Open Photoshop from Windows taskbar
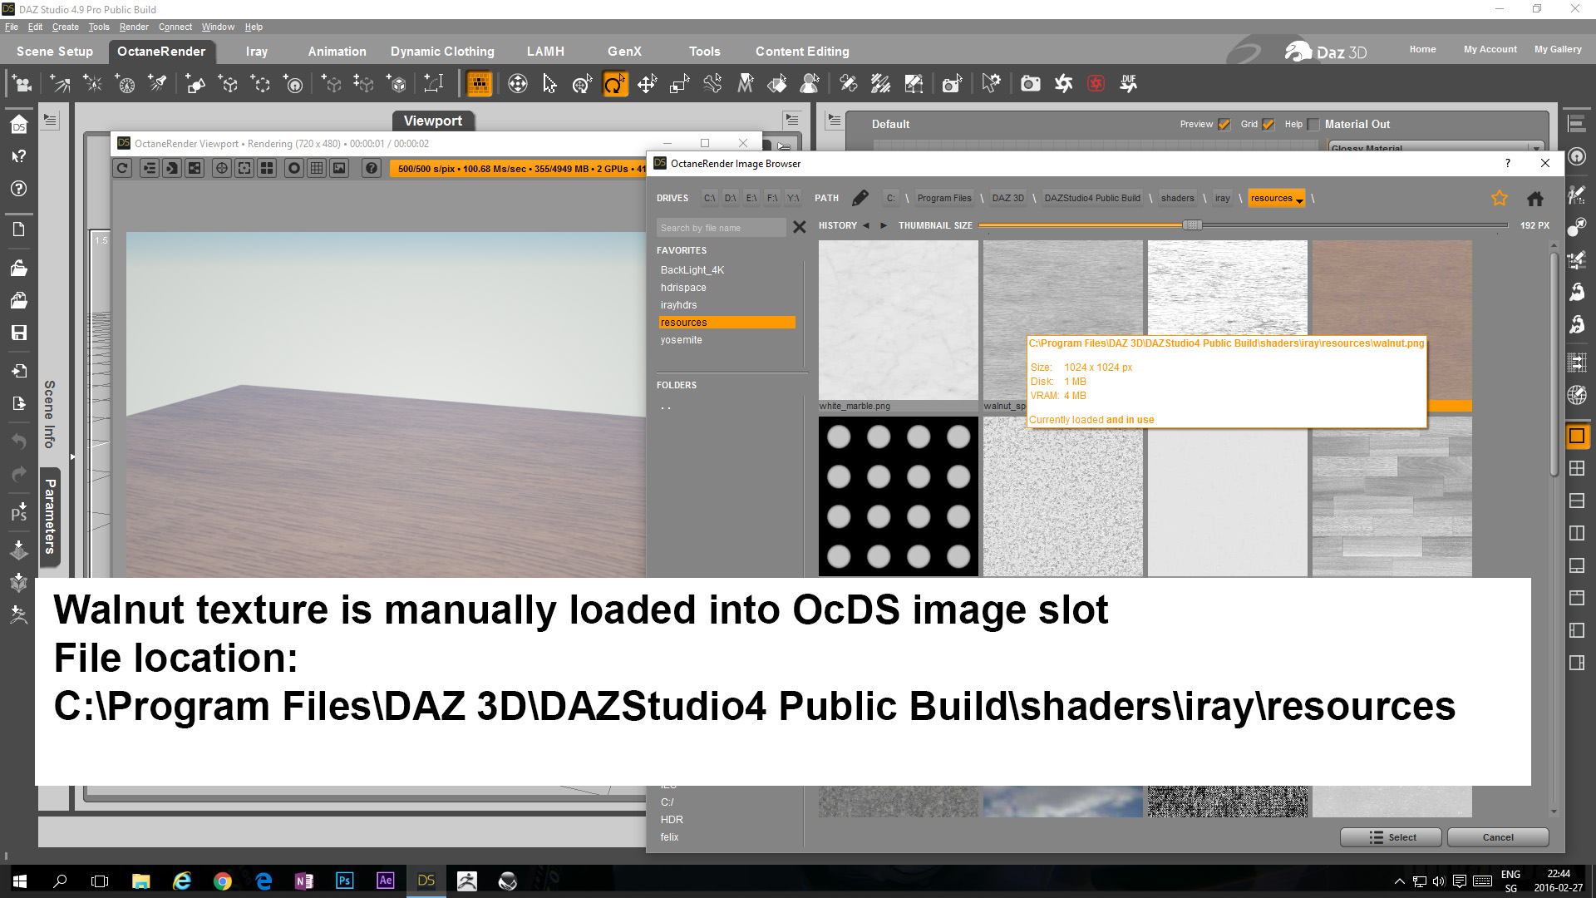1596x898 pixels. (x=344, y=881)
